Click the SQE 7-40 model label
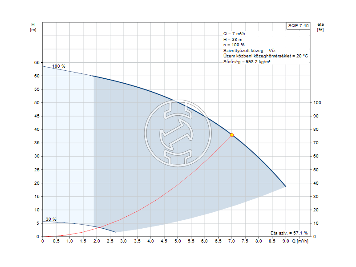The height and width of the screenshot is (267, 356). [299, 25]
